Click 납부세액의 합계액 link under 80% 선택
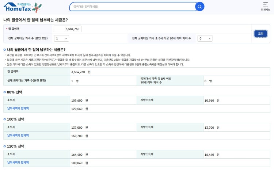The width and height of the screenshot is (274, 170). click(x=18, y=109)
